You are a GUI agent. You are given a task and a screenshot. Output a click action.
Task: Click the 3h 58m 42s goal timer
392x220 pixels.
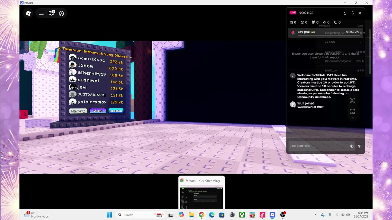point(352,32)
